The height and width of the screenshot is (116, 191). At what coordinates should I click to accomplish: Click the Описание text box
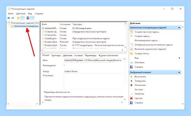tap(94, 81)
